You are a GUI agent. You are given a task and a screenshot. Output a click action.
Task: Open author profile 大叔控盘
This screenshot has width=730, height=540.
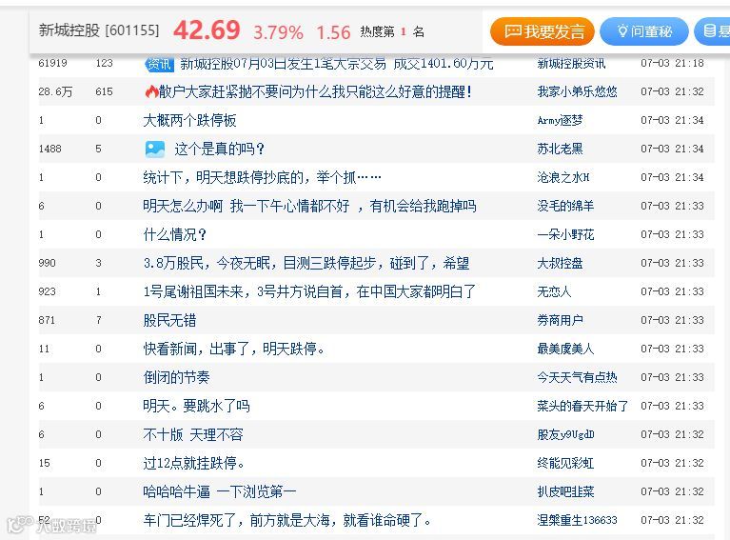[x=560, y=263]
